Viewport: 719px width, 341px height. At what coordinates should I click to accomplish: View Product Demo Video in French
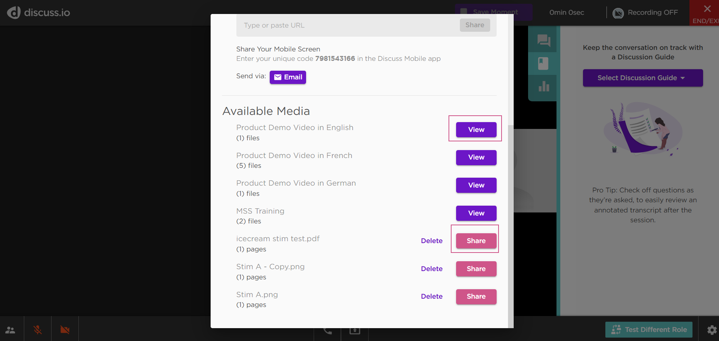point(476,157)
